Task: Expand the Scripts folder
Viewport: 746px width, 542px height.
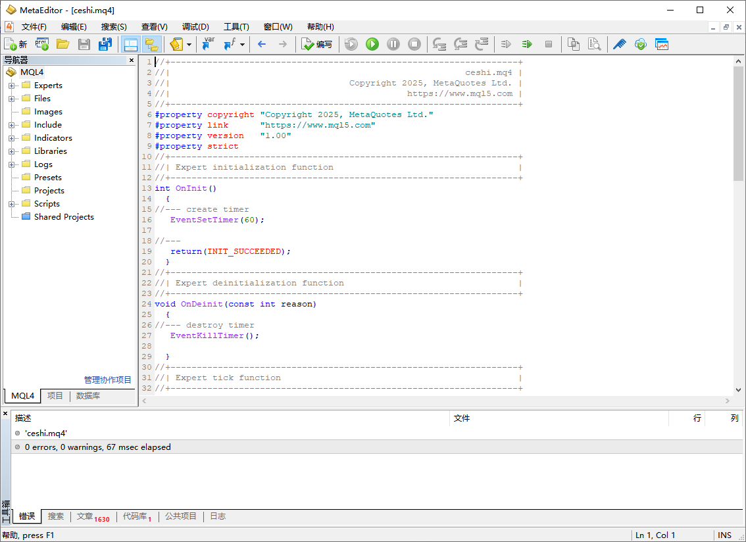Action: pos(11,204)
